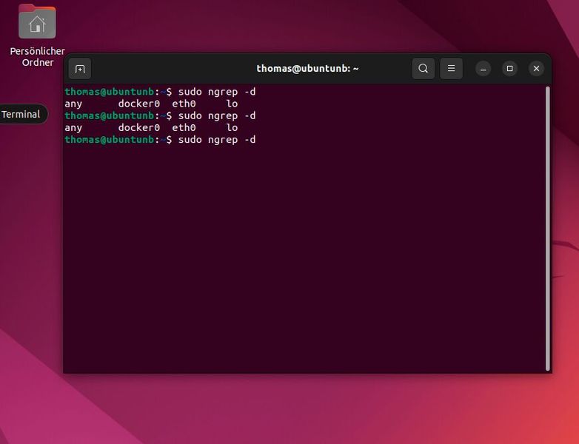
Task: Click 'docker0' in second completion output
Action: point(139,128)
